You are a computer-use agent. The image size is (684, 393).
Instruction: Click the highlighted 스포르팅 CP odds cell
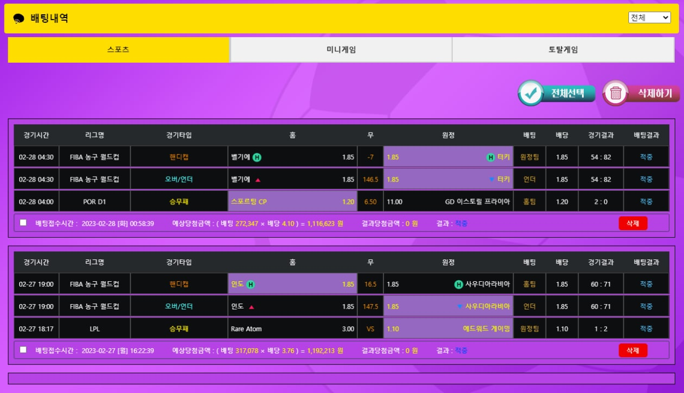pos(292,202)
